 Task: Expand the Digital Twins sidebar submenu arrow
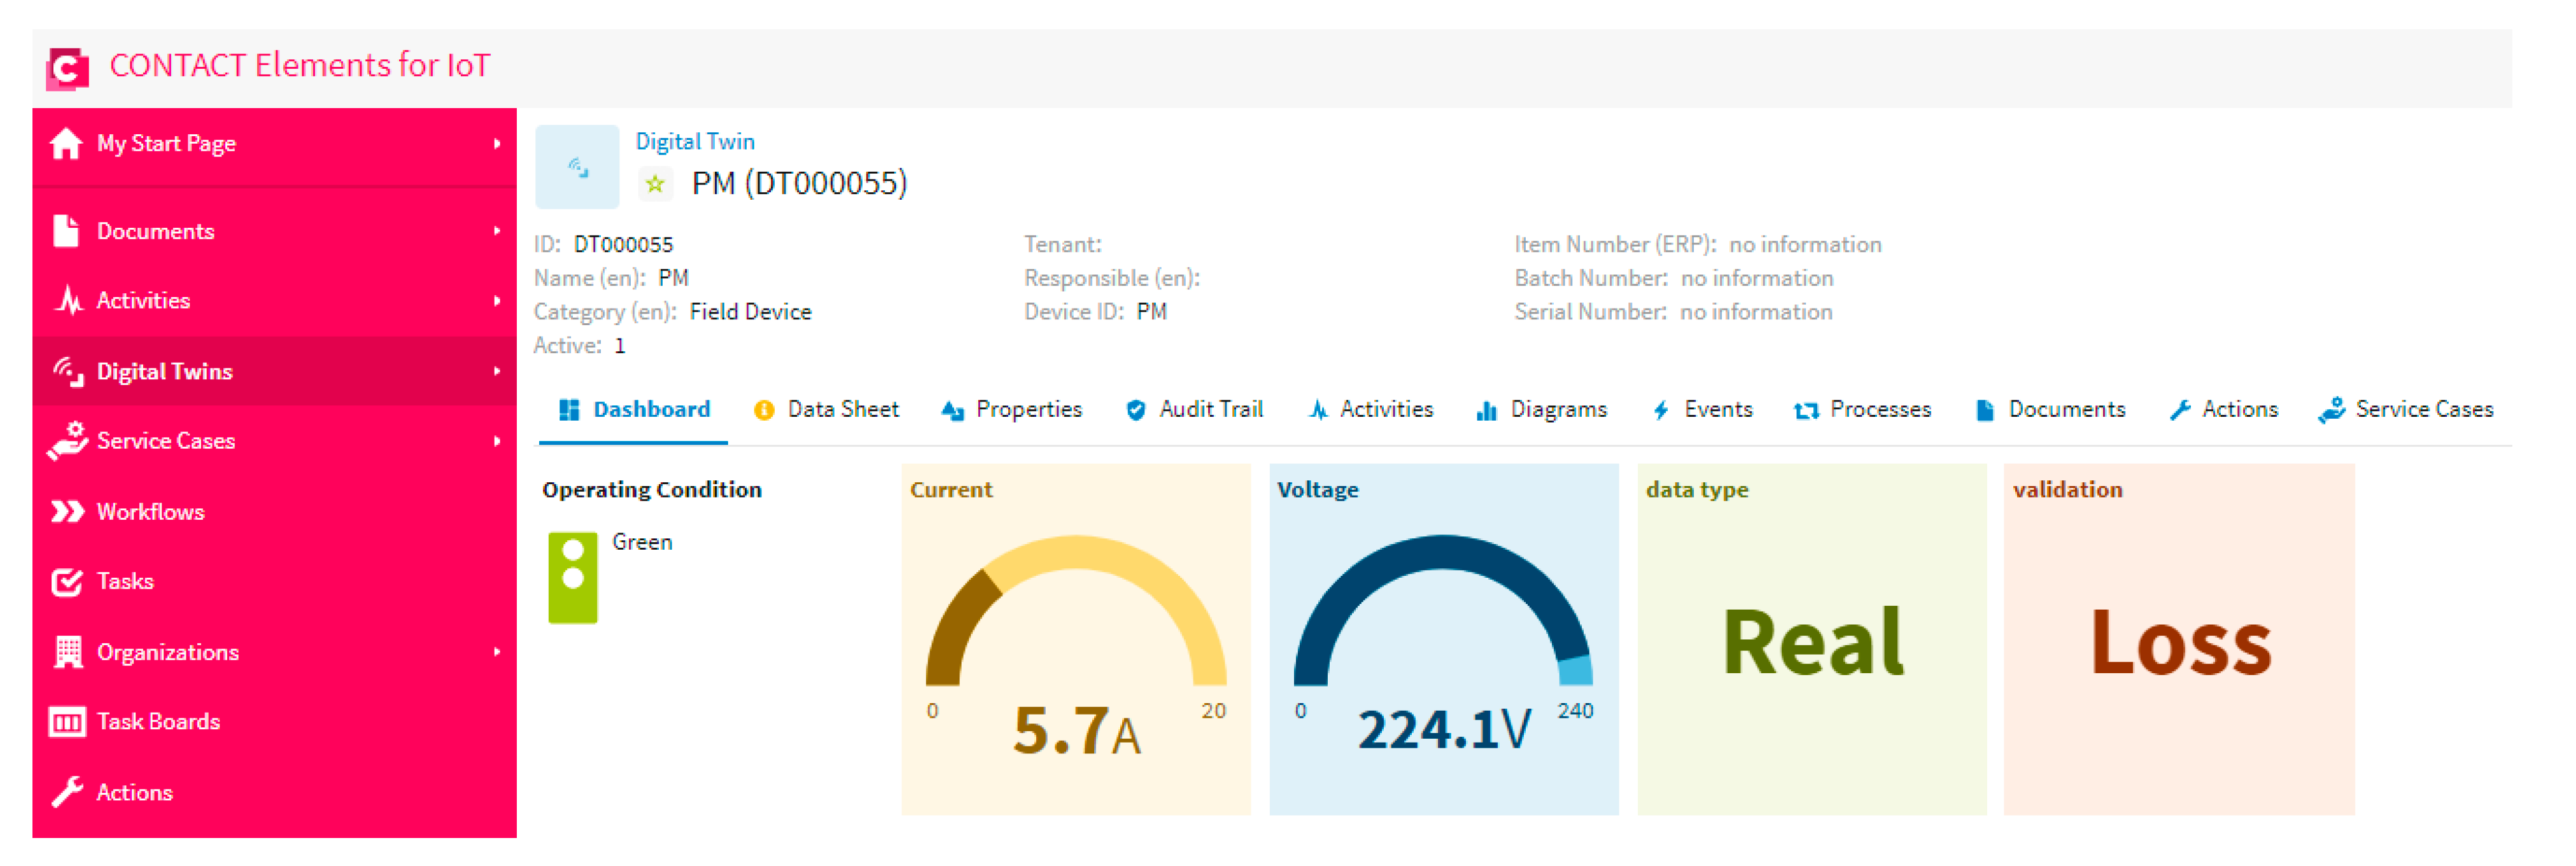tap(497, 372)
